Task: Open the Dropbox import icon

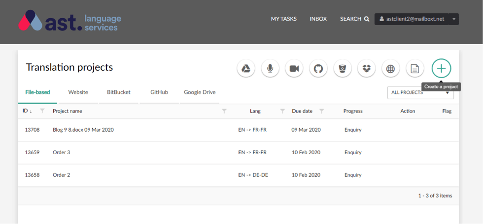Action: pyautogui.click(x=366, y=68)
